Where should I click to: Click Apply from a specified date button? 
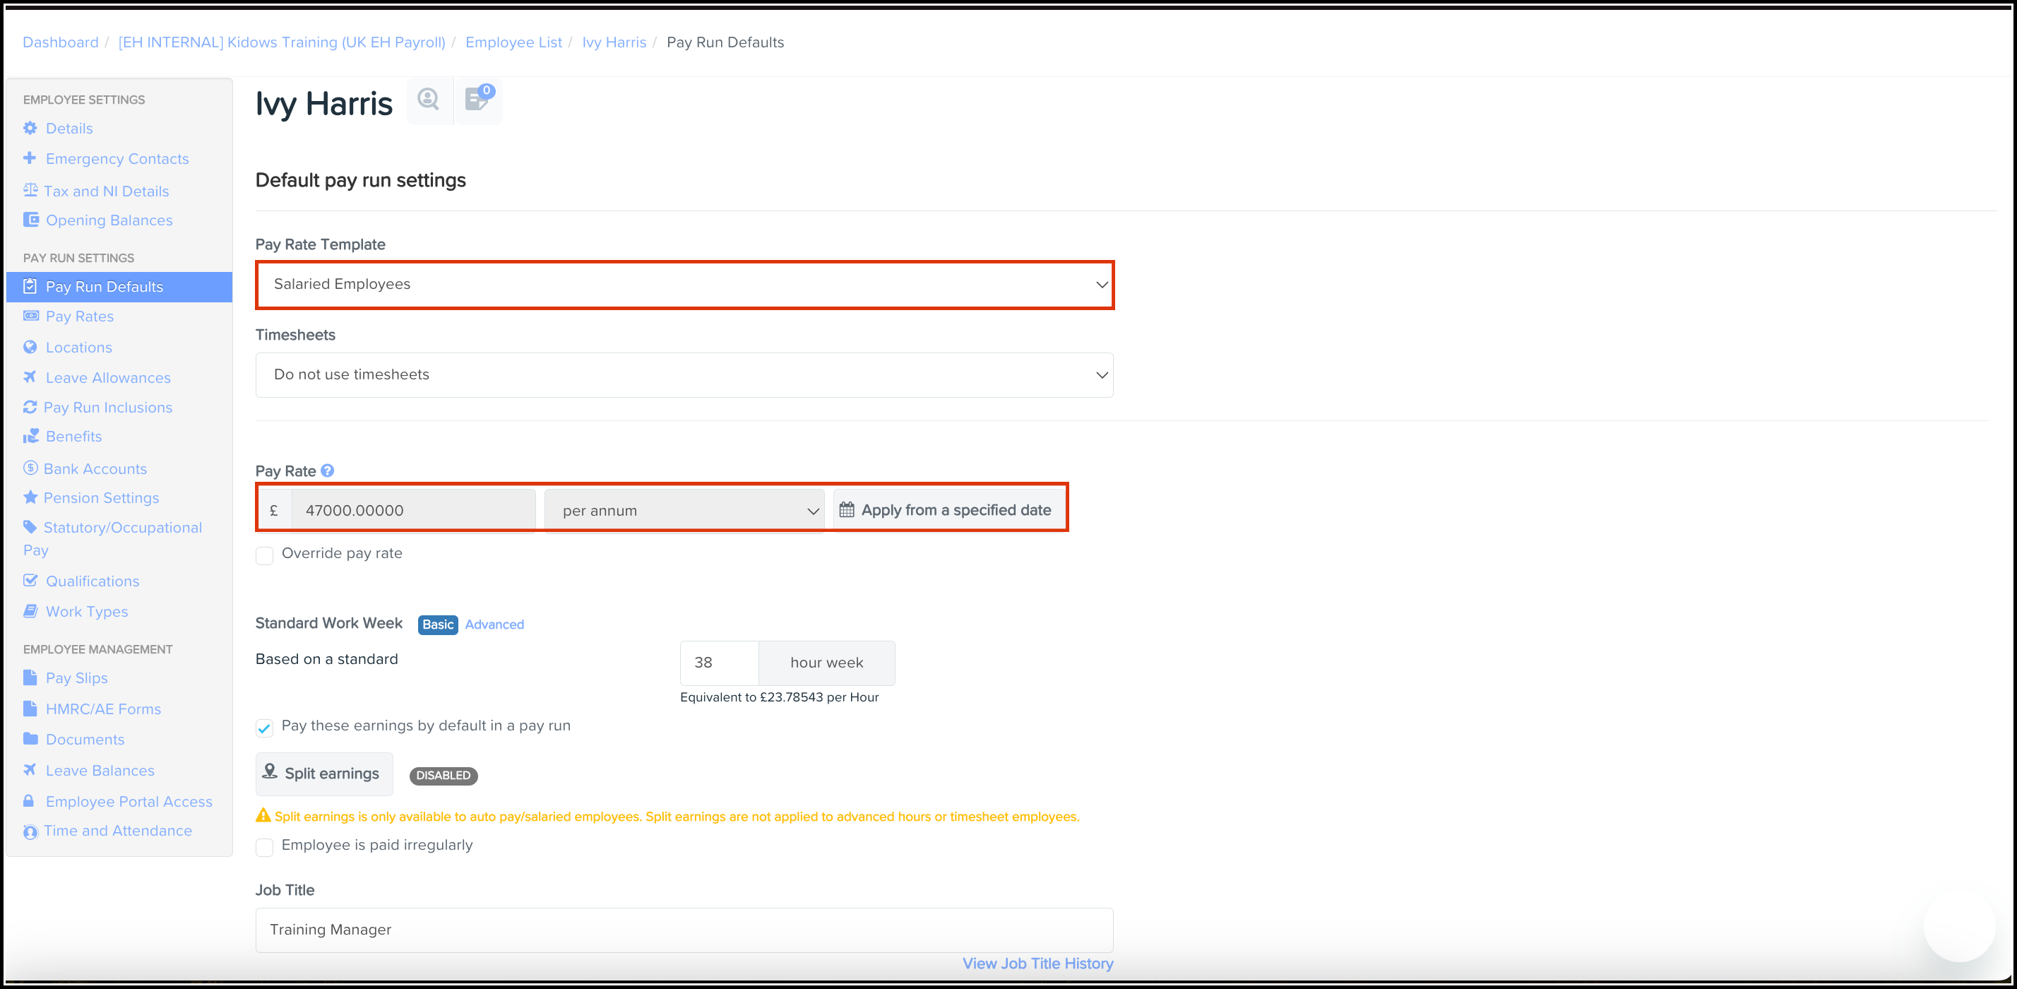(x=946, y=510)
